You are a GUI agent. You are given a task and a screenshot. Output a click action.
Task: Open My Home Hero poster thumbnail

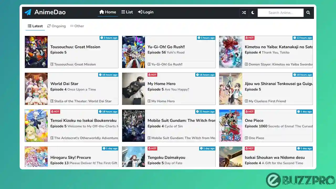[133, 89]
